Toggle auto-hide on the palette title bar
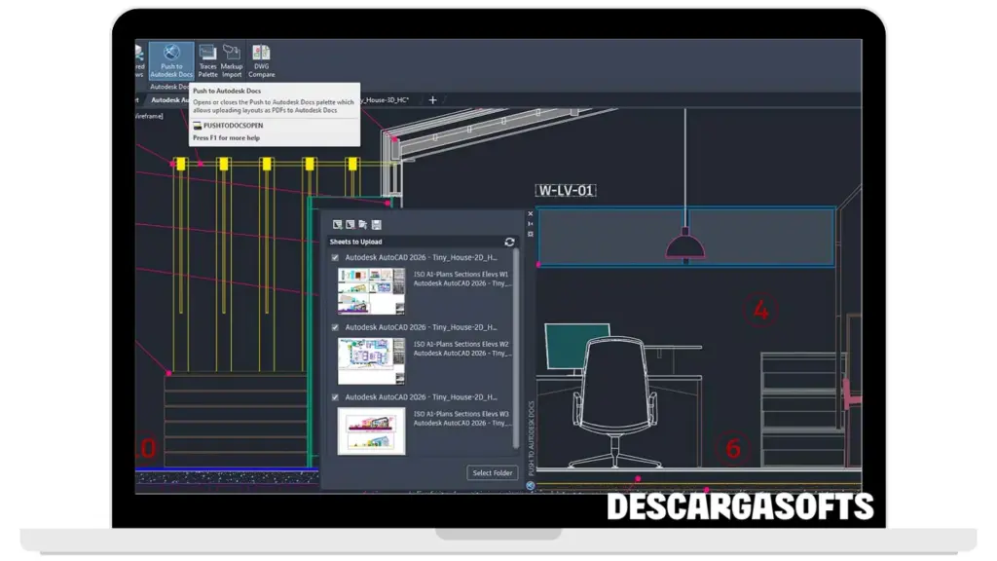 click(x=531, y=224)
